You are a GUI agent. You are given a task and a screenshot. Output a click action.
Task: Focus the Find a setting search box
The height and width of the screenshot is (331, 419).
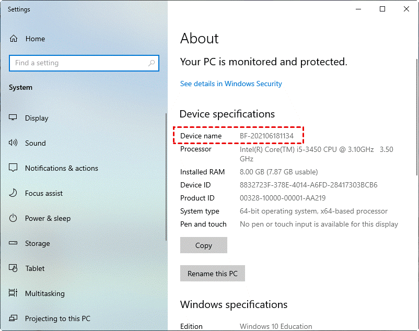pos(78,63)
